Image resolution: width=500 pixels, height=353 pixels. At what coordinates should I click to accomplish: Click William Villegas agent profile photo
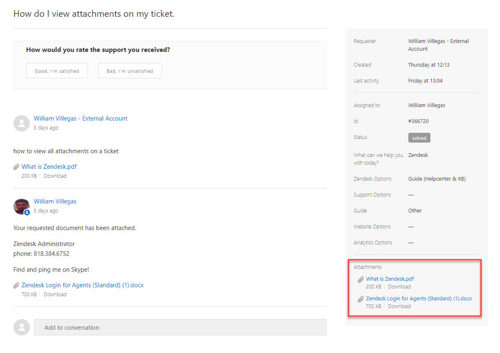pyautogui.click(x=22, y=206)
